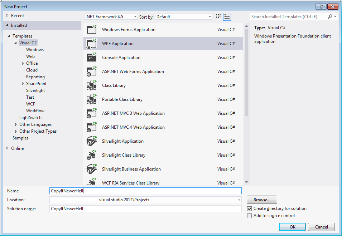342x236 pixels.
Task: Expand the Other Languages tree node
Action: [x=16, y=124]
